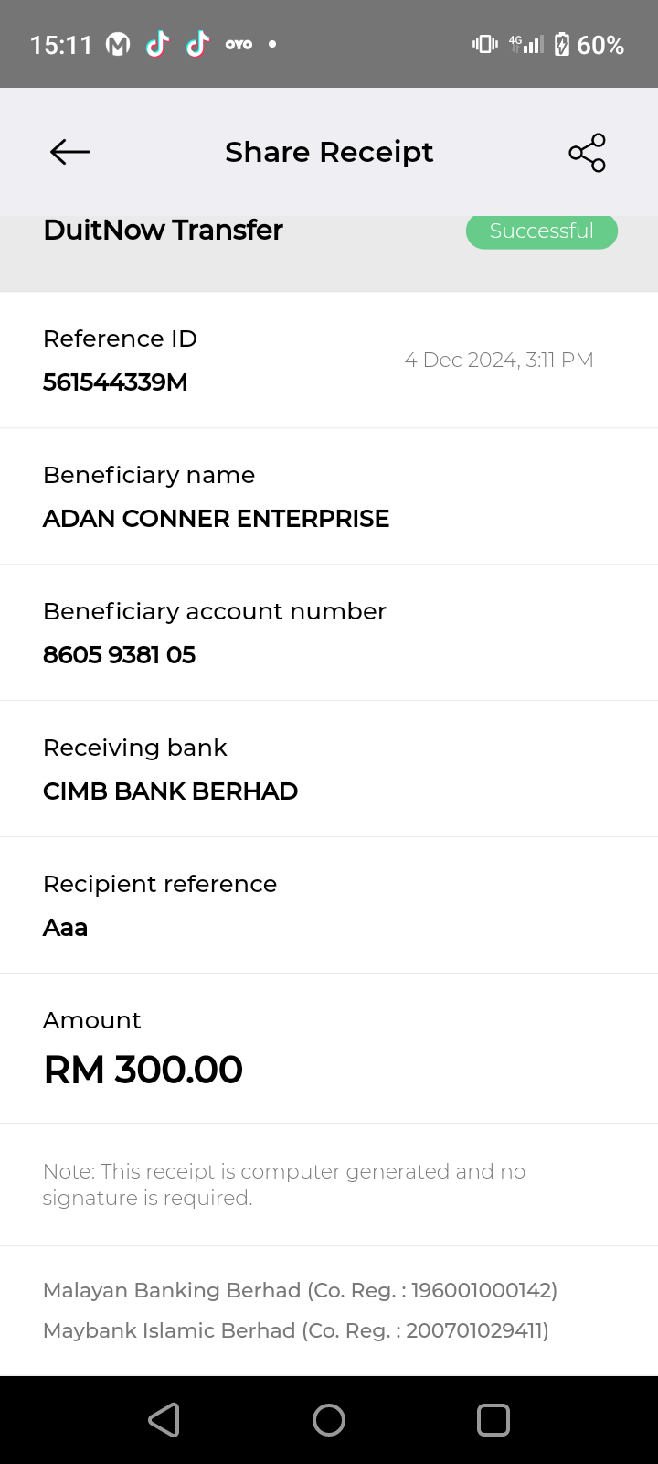Tap the transaction date 4 Dec 2024
658x1464 pixels.
tap(498, 361)
